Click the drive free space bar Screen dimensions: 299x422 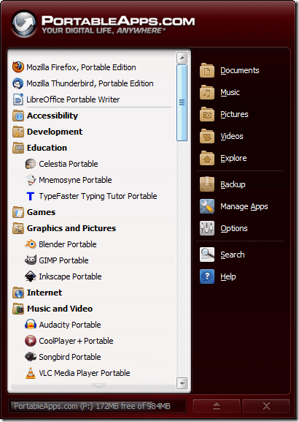coord(98,406)
